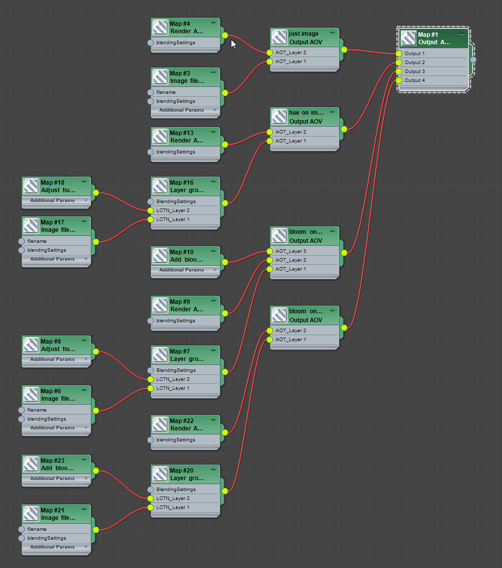502x568 pixels.
Task: Collapse the Map #1 Output node
Action: click(461, 34)
